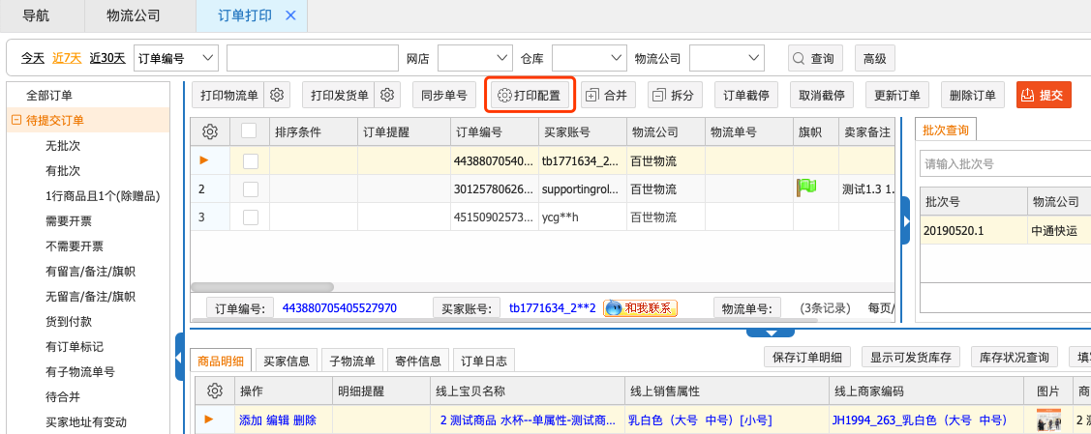
Task: Close the 订单打印 tab
Action: click(x=290, y=15)
